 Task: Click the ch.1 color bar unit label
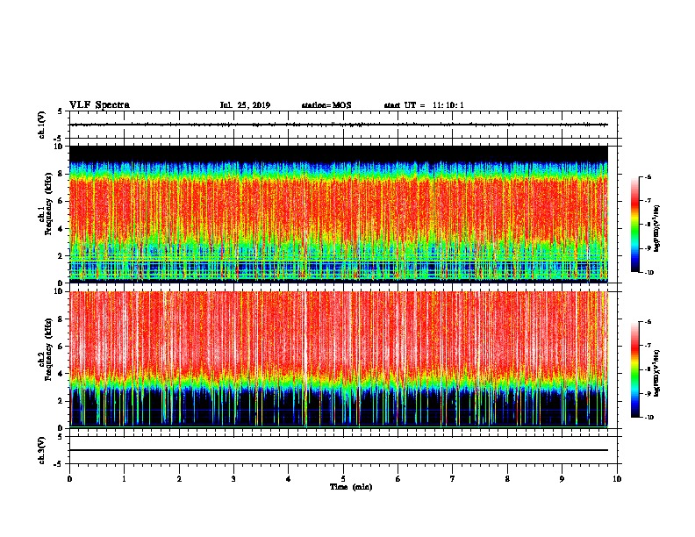click(657, 229)
